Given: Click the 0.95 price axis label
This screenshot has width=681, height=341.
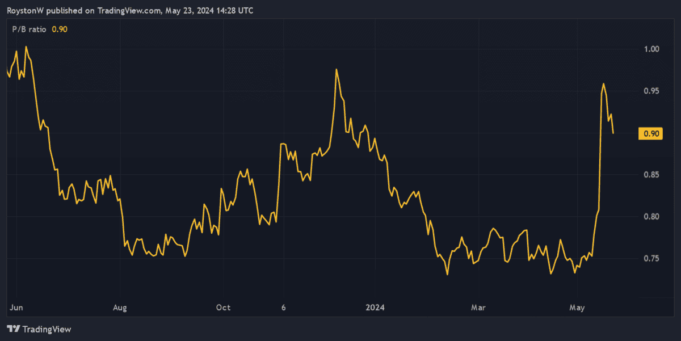Looking at the screenshot, I should (650, 91).
